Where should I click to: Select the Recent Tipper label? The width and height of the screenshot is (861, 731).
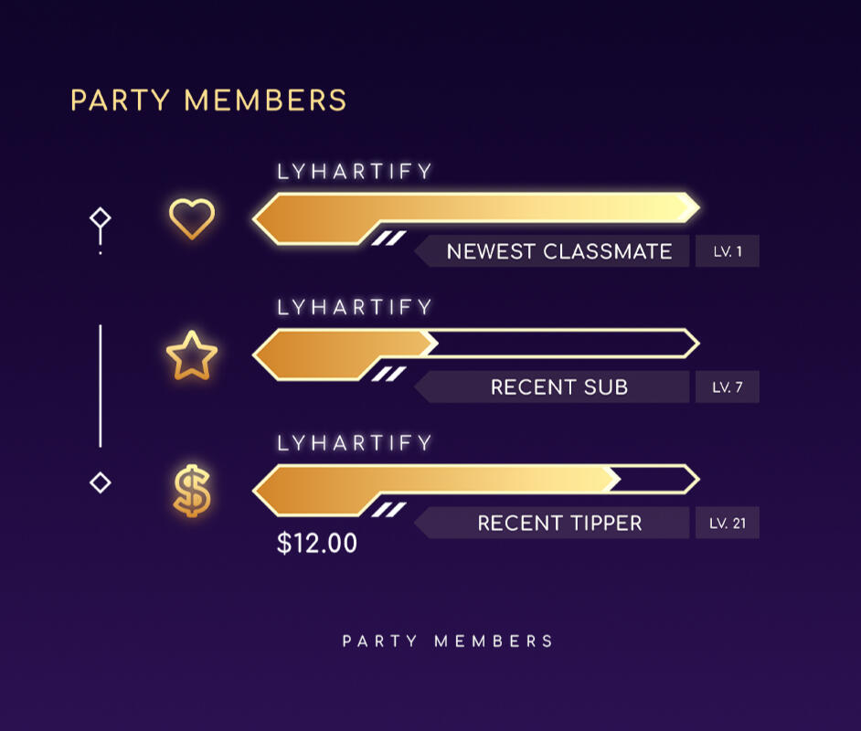[558, 524]
